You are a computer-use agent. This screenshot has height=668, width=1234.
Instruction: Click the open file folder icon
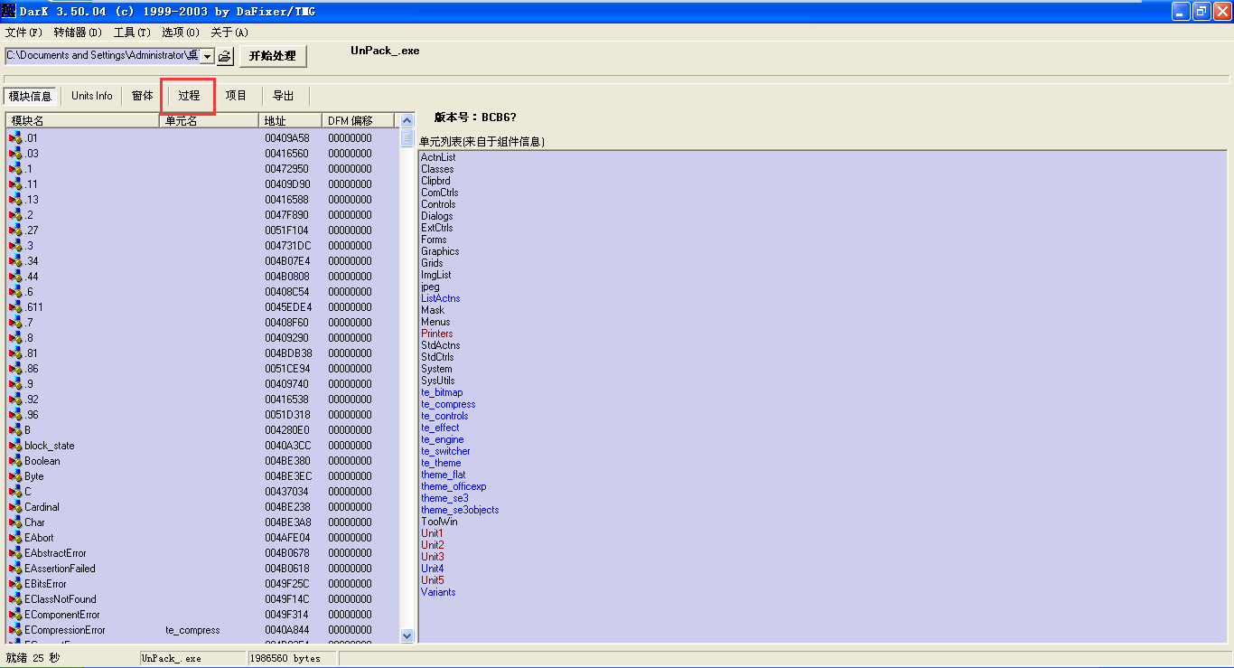(x=225, y=56)
